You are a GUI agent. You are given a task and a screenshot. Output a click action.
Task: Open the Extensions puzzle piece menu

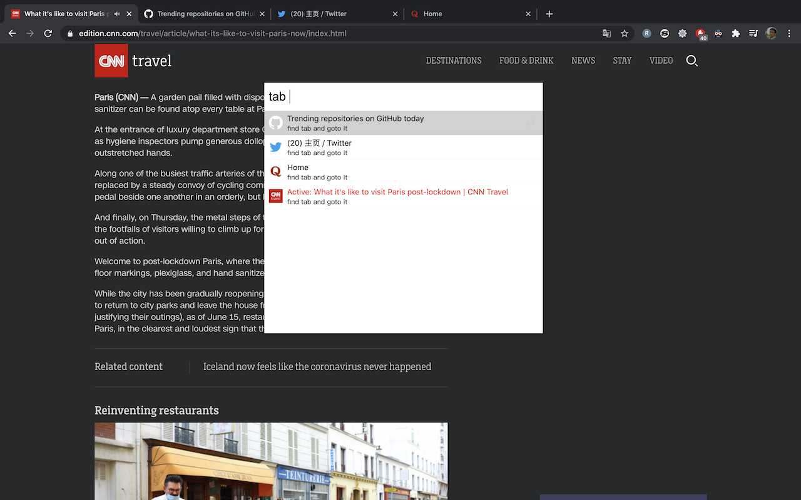(x=736, y=34)
